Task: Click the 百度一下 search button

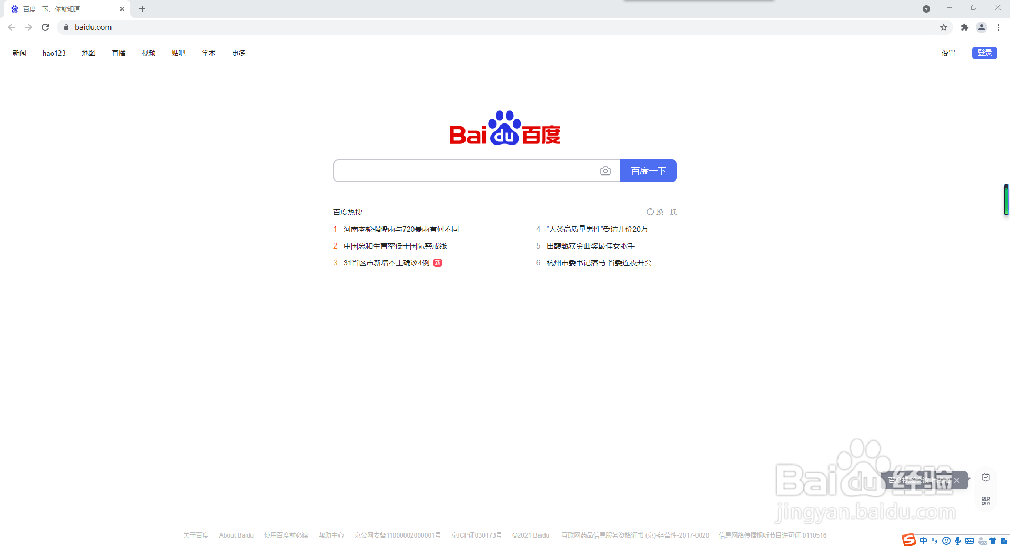Action: pos(649,171)
